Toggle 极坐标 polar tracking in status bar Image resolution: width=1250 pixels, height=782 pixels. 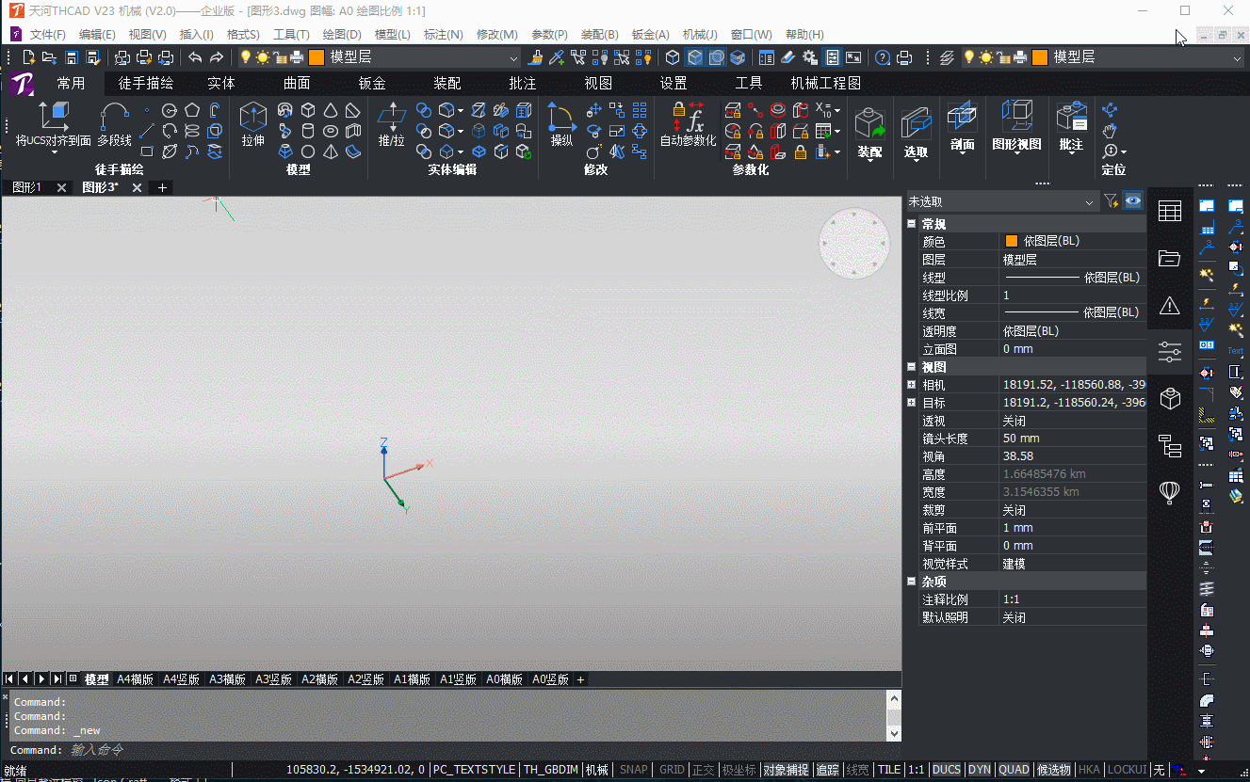pyautogui.click(x=739, y=770)
